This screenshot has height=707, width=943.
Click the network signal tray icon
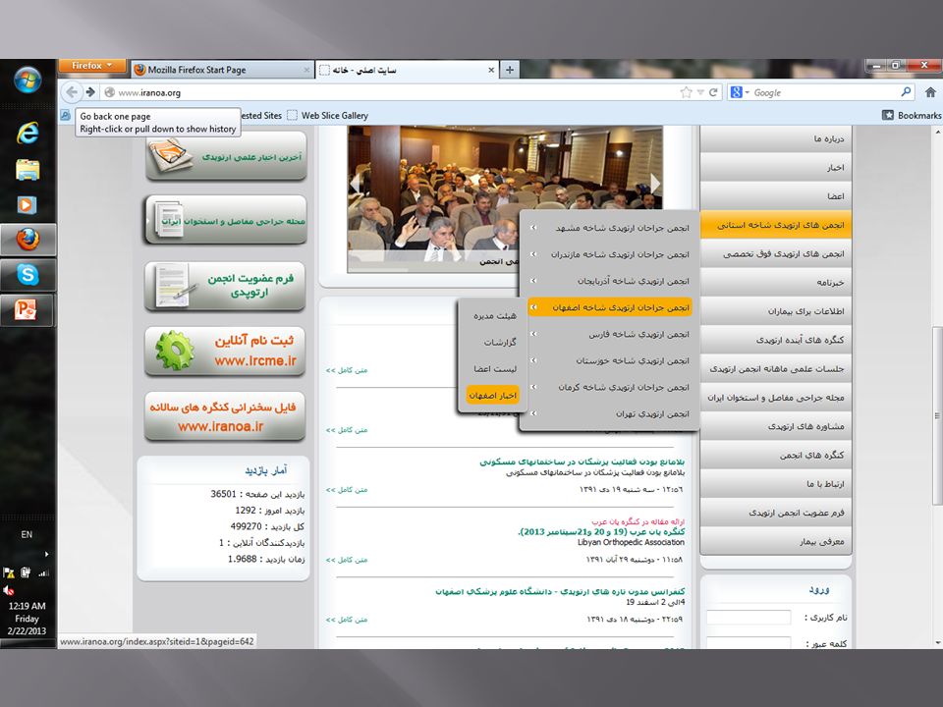(x=43, y=572)
